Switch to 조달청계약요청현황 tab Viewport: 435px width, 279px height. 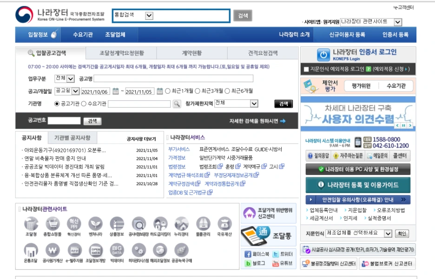(x=121, y=53)
